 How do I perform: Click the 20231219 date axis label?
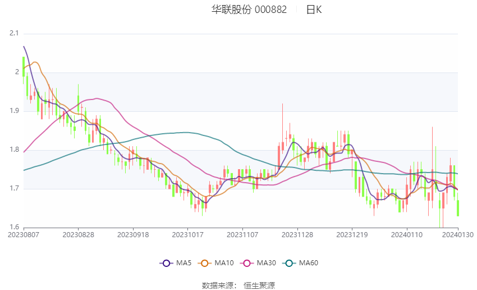point(352,235)
